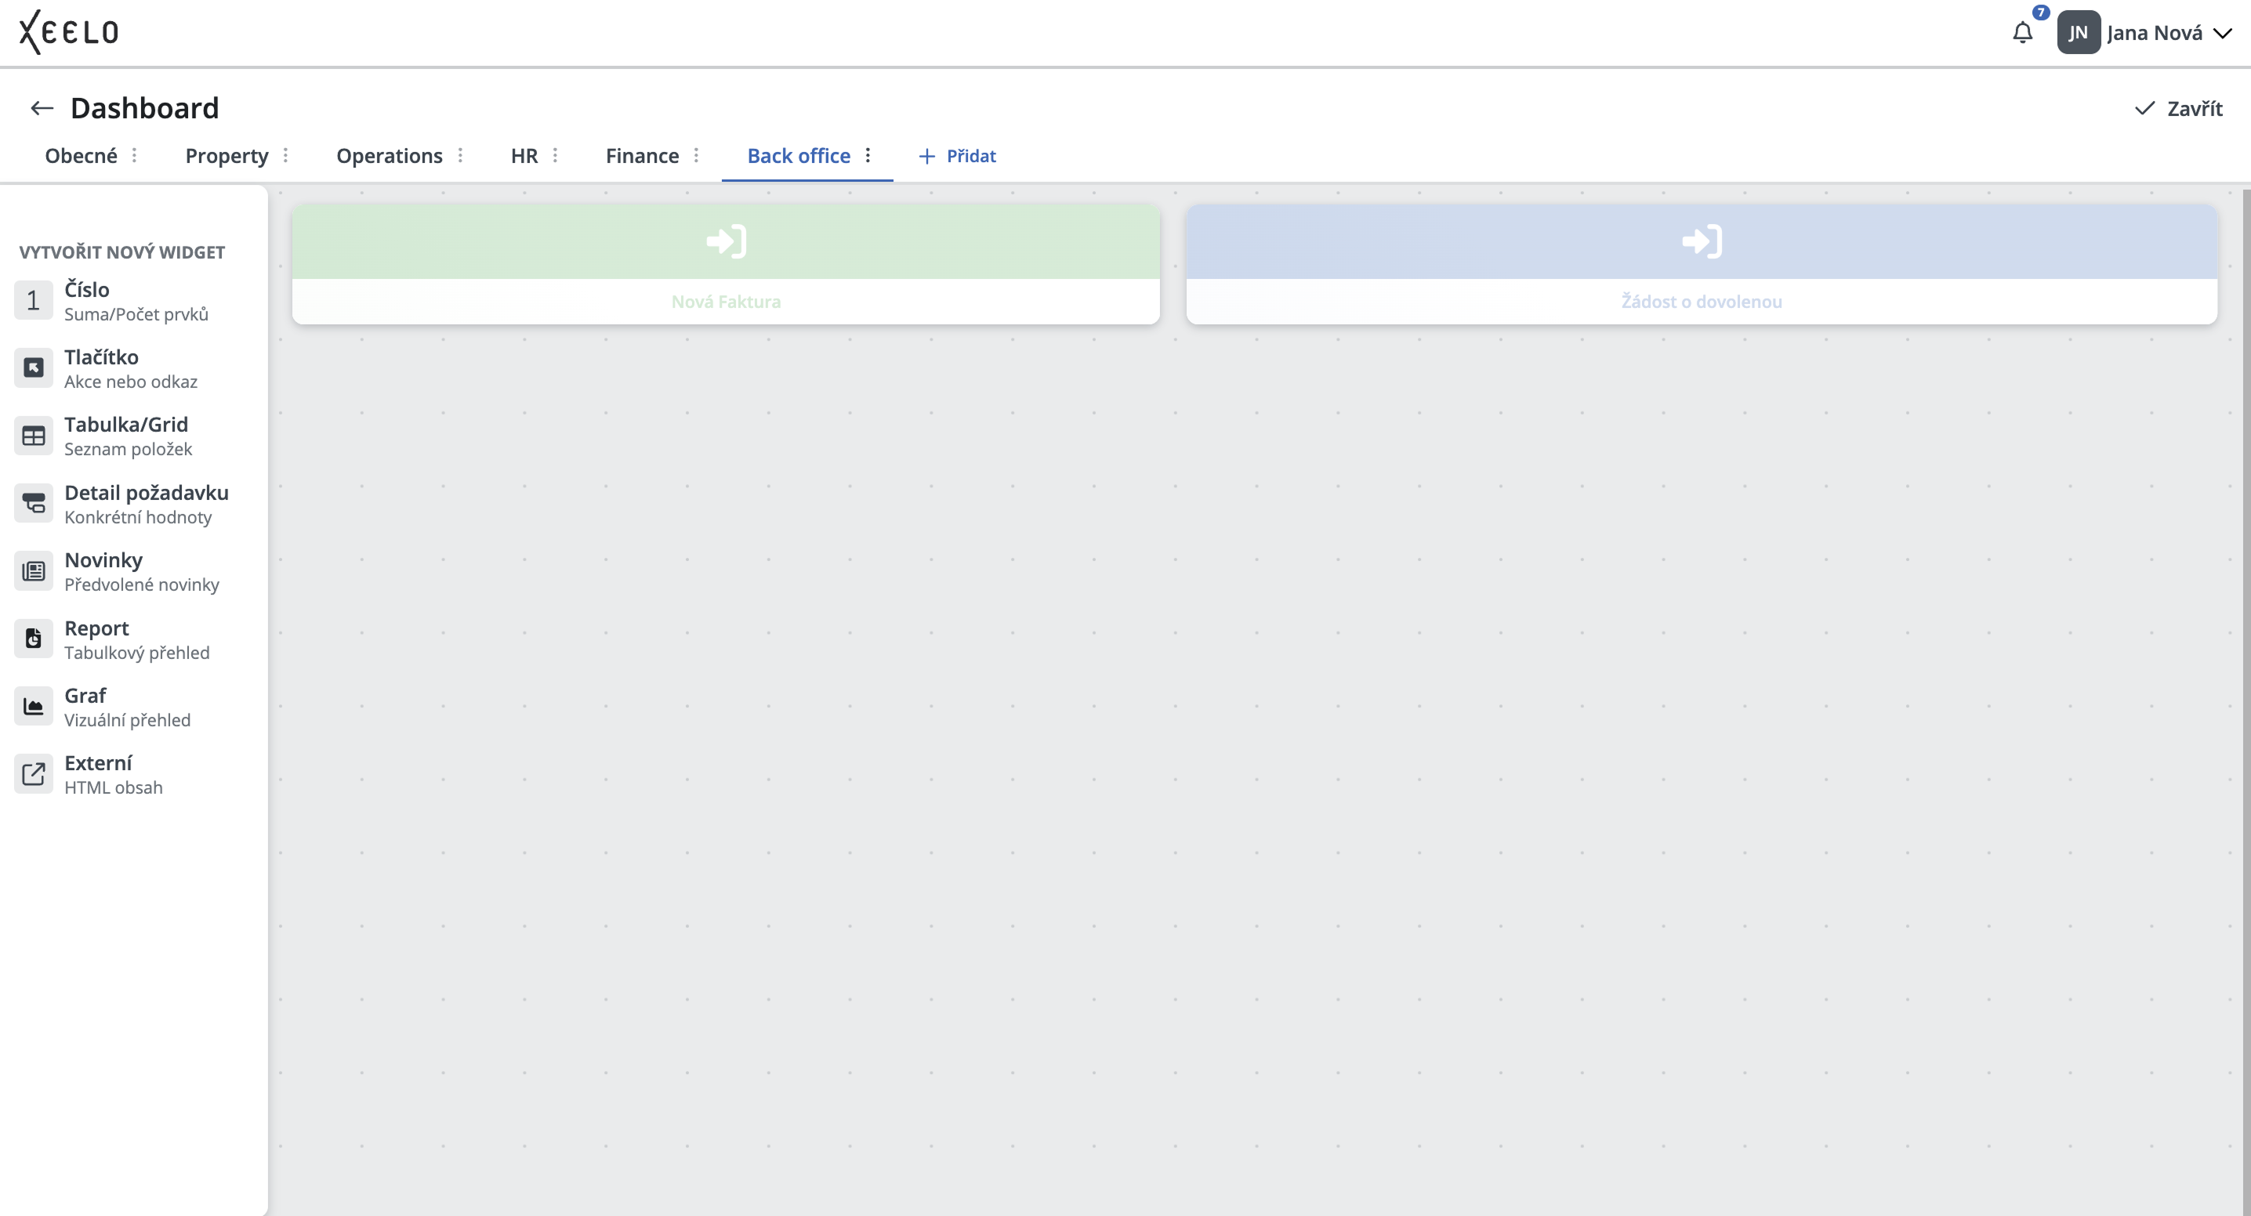Screen dimensions: 2251x1216
Task: Click the Detail požadavku widget title
Action: (x=146, y=493)
